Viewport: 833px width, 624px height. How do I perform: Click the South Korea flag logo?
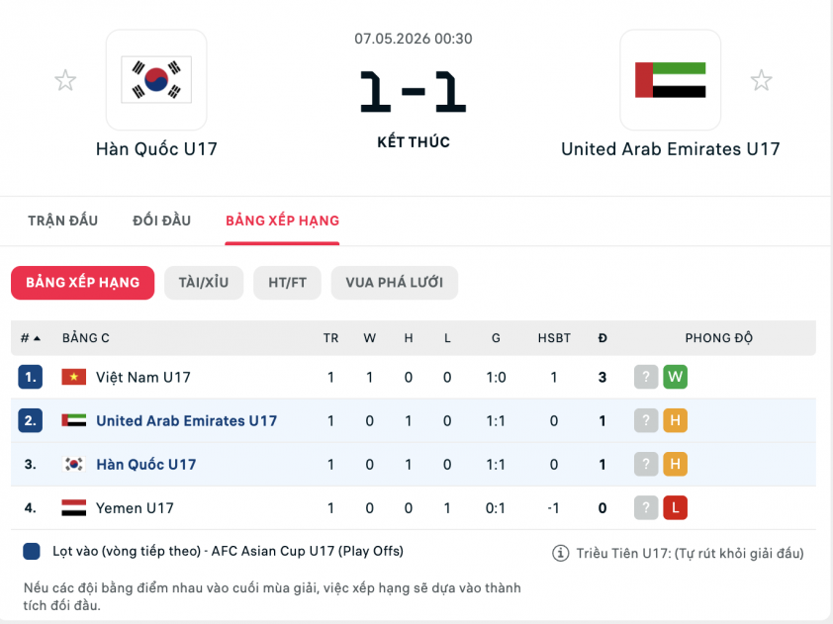[x=156, y=80]
